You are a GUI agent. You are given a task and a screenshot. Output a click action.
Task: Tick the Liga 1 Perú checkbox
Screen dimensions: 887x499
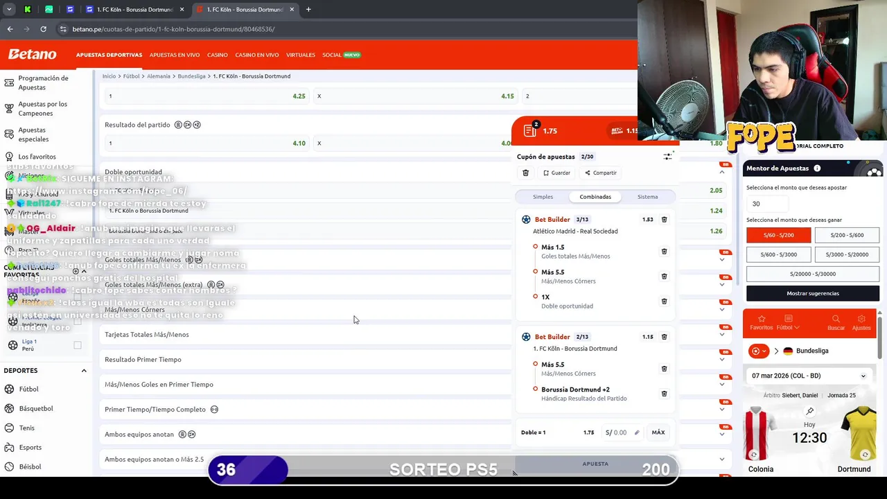pos(78,345)
